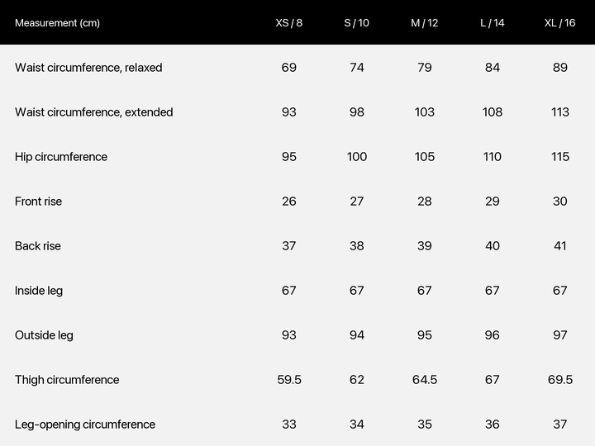Select the XS / 8 size column header

tap(288, 23)
